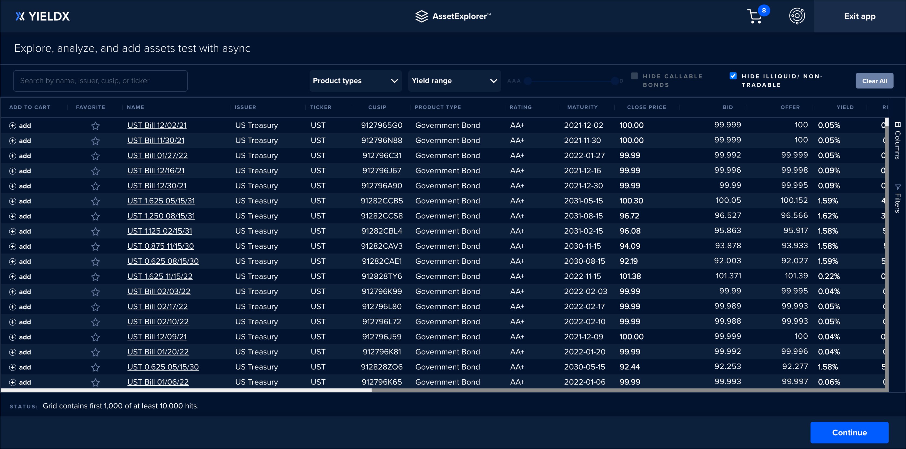Click the Continue button
Image resolution: width=906 pixels, height=449 pixels.
(x=849, y=433)
